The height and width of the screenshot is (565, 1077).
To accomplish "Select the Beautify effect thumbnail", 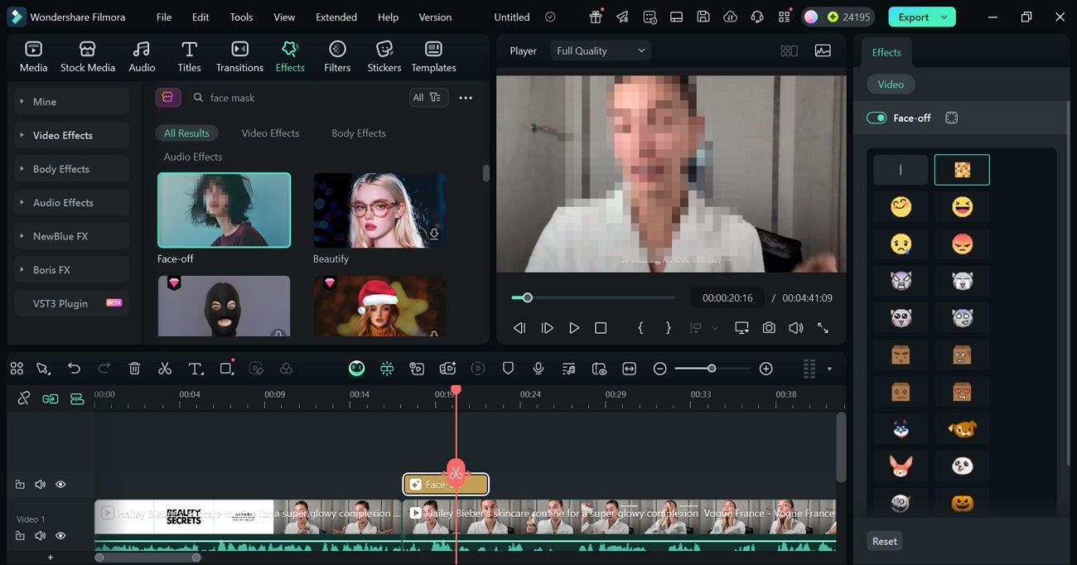I will [x=379, y=210].
